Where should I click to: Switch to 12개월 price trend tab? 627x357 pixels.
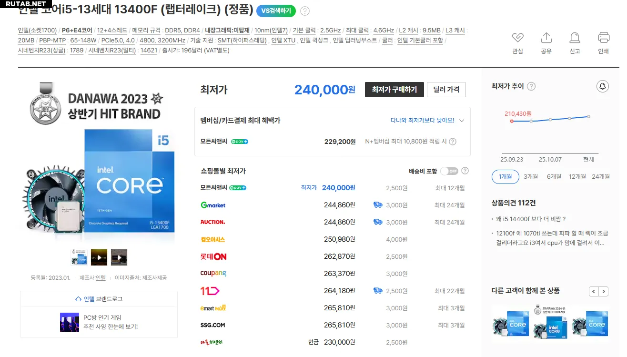click(x=577, y=176)
